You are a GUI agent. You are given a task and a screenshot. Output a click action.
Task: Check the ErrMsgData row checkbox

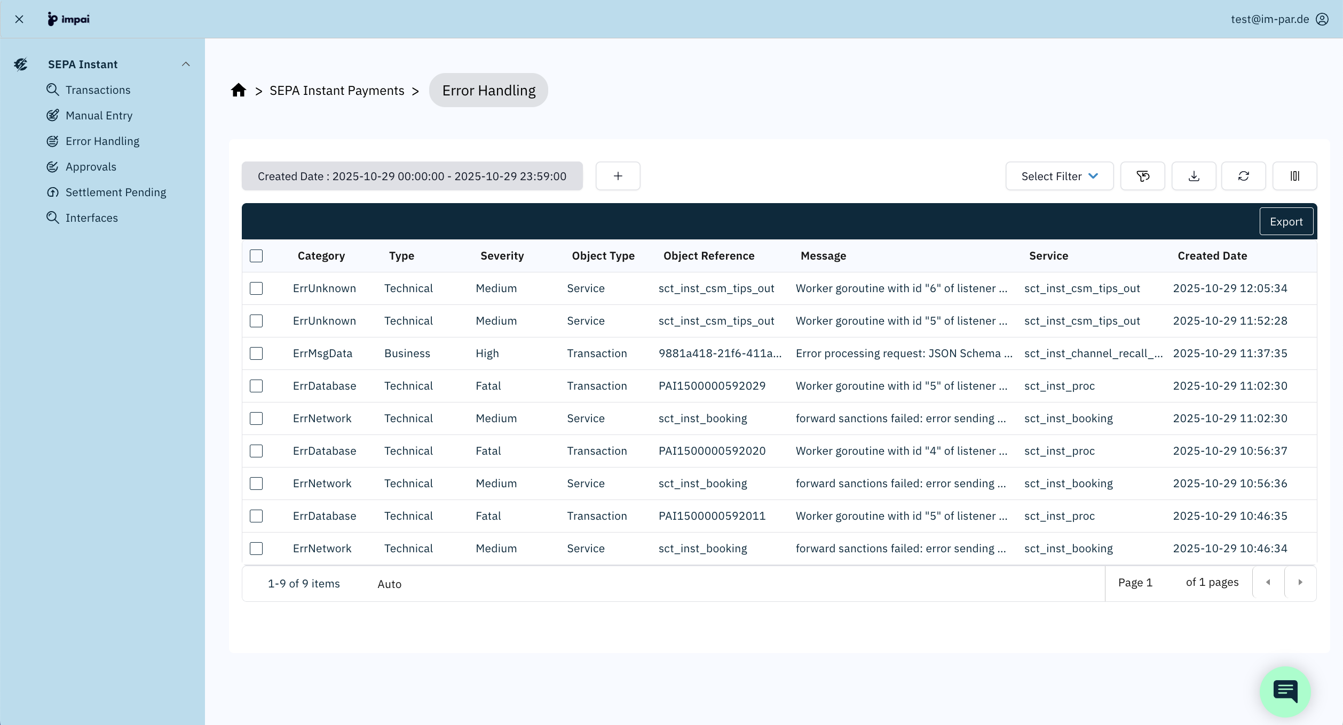click(256, 353)
